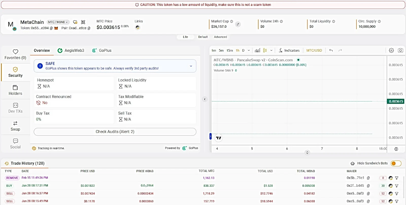The image size is (406, 205).
Task: Filter trades by maker 0x5b...71c1
Action: coord(397,178)
